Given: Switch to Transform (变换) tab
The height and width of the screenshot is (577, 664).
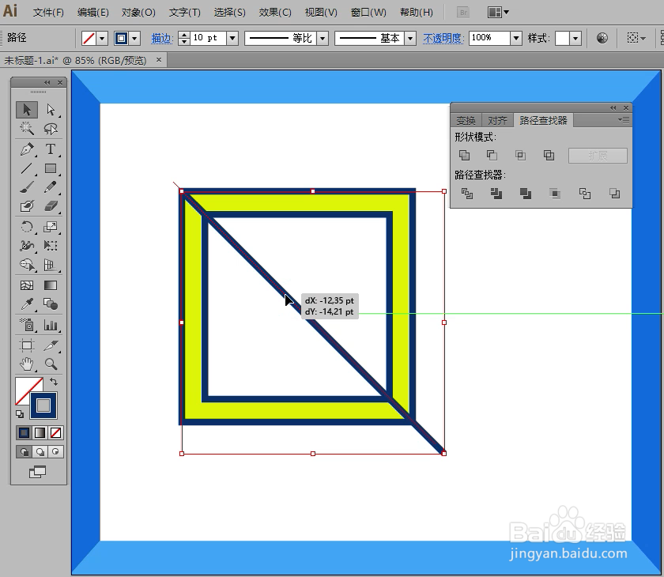Looking at the screenshot, I should [x=466, y=121].
